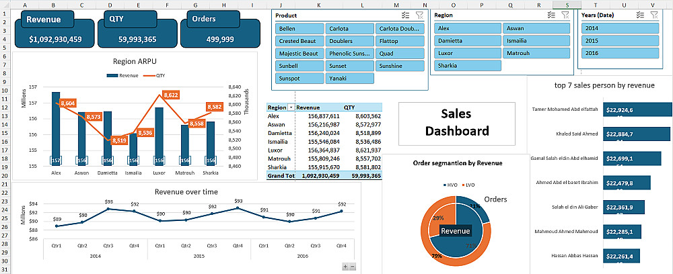Select the Tamer Mohamed Abd elfattah bar
673x274 pixels.
tap(638, 109)
